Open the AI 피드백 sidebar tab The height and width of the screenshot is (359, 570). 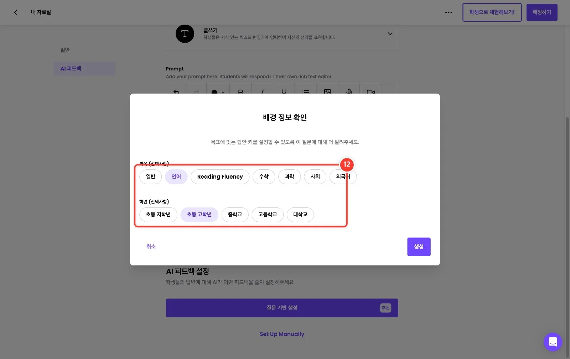click(x=84, y=69)
